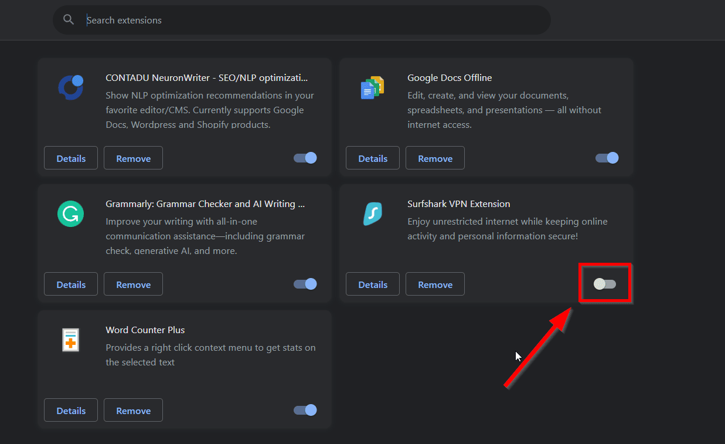This screenshot has width=725, height=444.
Task: Disable the Grammarly extension toggle
Action: [305, 284]
